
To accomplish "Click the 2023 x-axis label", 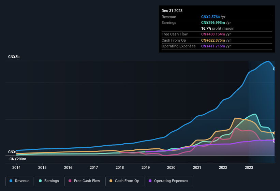I will coord(249,167).
